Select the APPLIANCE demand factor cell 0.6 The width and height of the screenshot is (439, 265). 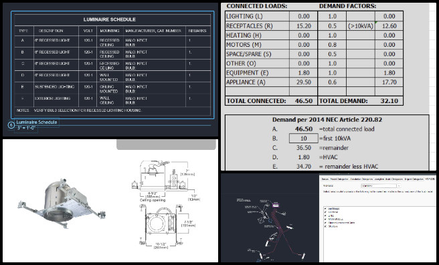click(x=332, y=82)
